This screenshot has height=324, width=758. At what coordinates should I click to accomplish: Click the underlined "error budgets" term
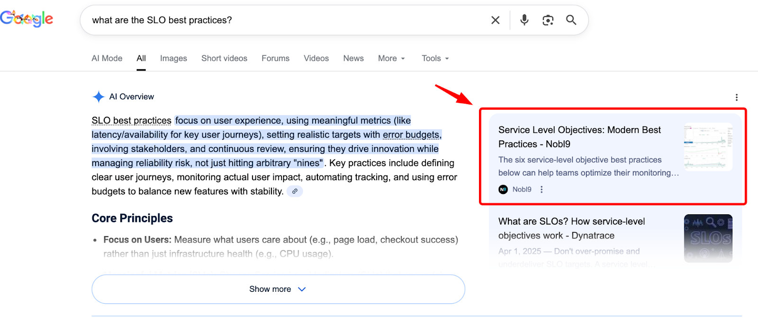coord(411,135)
